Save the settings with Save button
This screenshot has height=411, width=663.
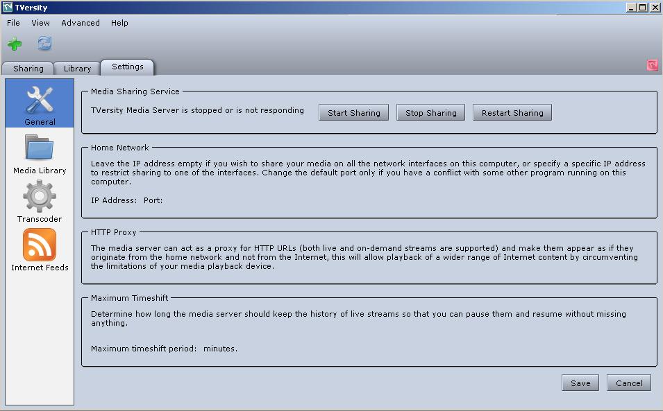coord(580,383)
